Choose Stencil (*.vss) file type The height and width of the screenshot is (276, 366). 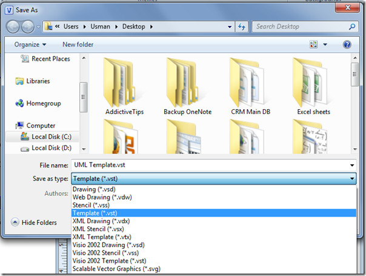(213, 205)
